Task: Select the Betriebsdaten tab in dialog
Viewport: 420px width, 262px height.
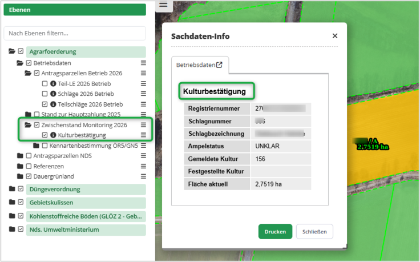Action: point(200,65)
